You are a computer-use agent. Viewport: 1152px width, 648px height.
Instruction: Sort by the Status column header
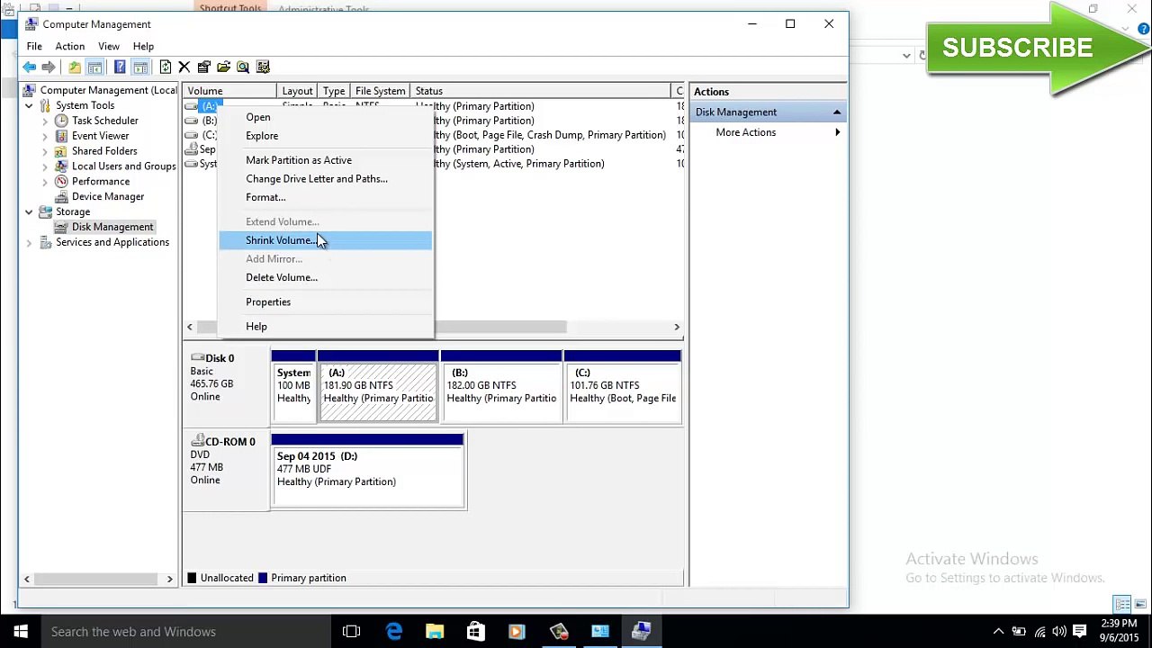pyautogui.click(x=541, y=91)
